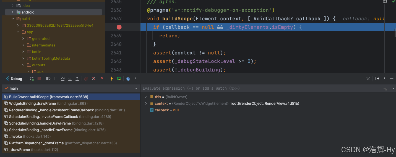
Task: Click the Rerun debug icon
Action: pos(32,79)
